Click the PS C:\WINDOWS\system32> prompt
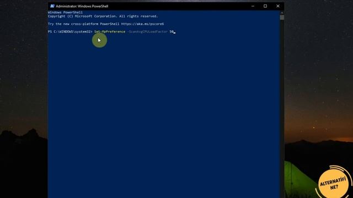Viewport: 353px width, 198px height. tap(70, 32)
